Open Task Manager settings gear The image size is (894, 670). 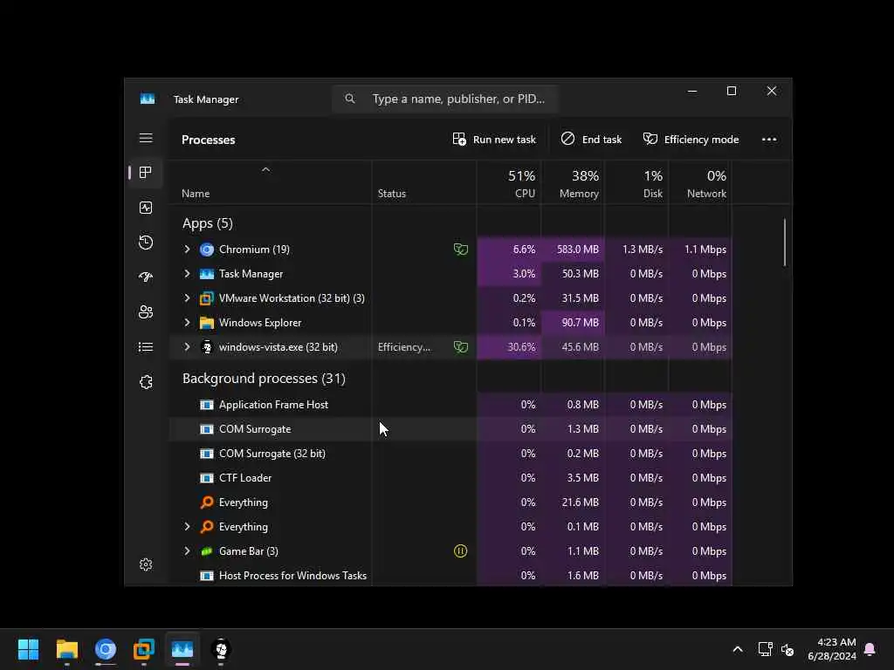146,564
